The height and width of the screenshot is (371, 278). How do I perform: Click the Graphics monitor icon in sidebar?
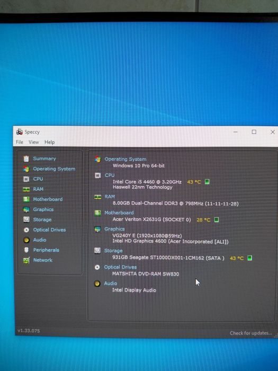click(x=26, y=210)
